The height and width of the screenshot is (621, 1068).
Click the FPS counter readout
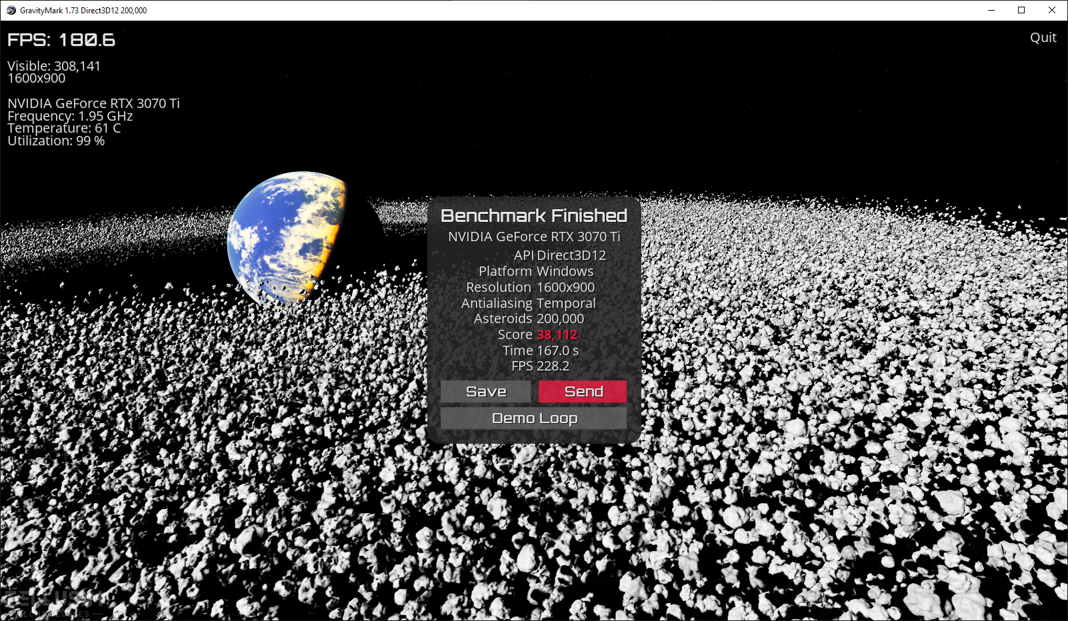coord(61,40)
